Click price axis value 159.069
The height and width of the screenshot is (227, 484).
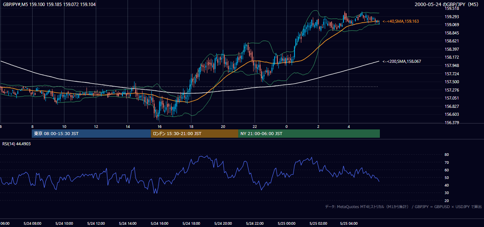[452, 25]
